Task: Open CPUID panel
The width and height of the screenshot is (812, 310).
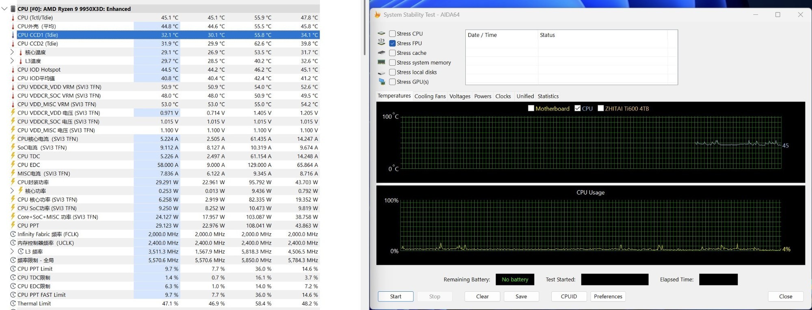Action: coord(569,296)
